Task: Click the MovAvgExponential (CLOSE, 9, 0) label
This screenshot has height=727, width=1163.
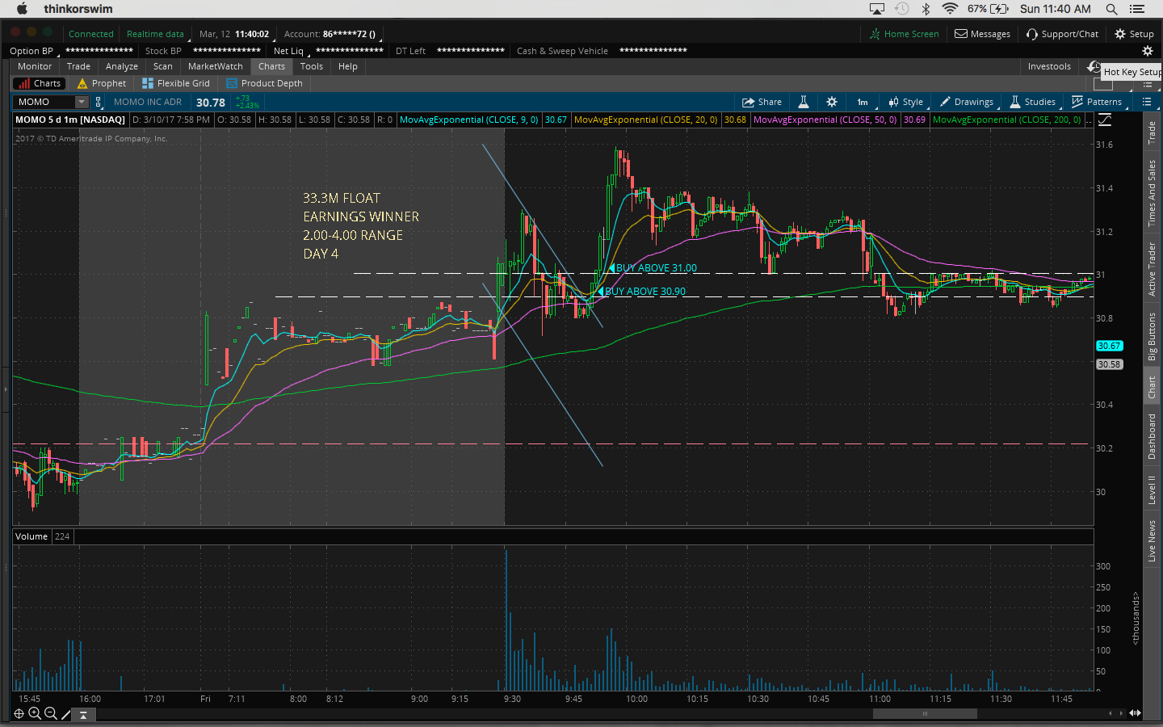Action: coord(468,120)
